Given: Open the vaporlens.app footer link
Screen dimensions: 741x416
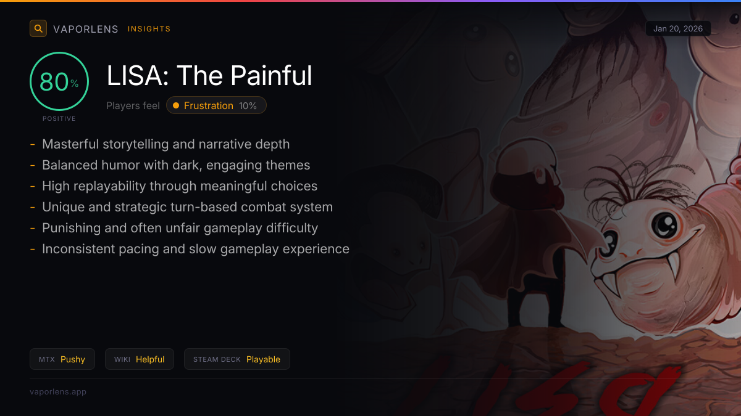Looking at the screenshot, I should (58, 391).
